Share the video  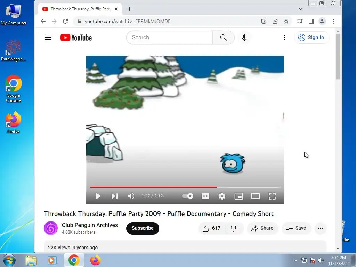[262, 228]
